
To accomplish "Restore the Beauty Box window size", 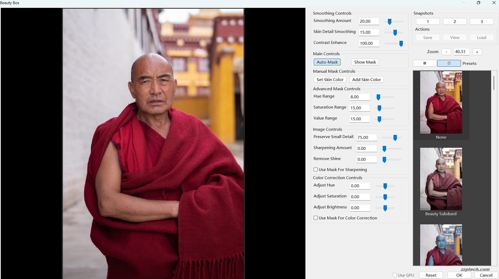I will pyautogui.click(x=478, y=3).
